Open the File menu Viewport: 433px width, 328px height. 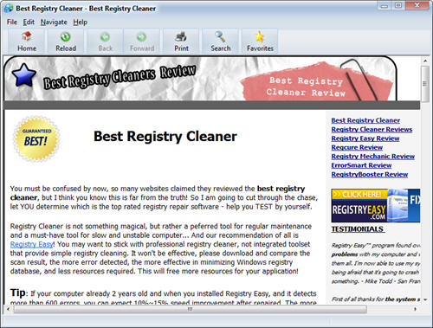pos(12,22)
